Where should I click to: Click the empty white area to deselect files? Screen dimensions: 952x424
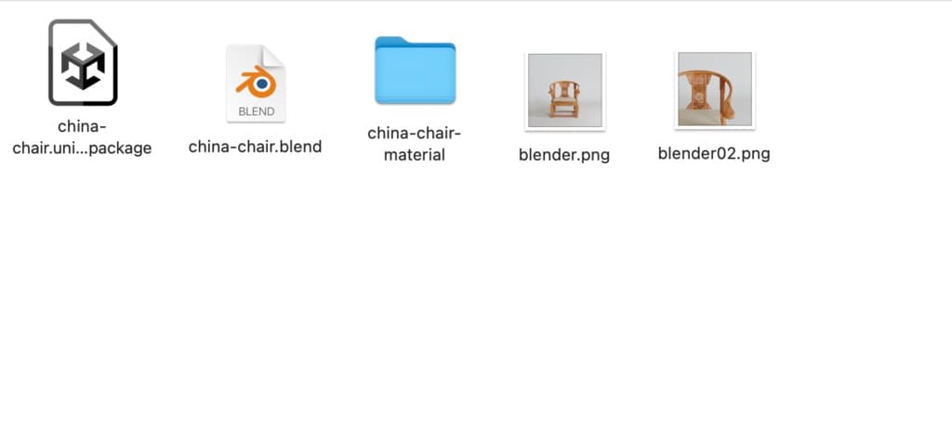[476, 302]
